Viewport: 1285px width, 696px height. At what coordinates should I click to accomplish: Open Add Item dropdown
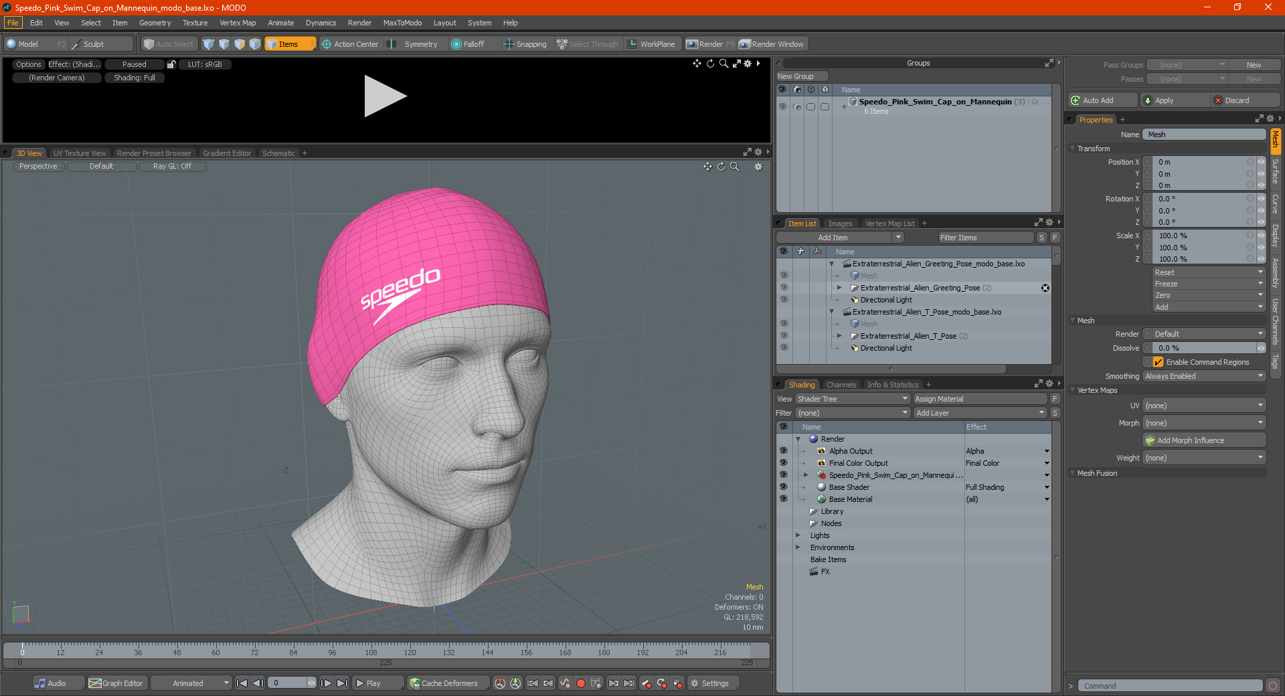point(840,238)
